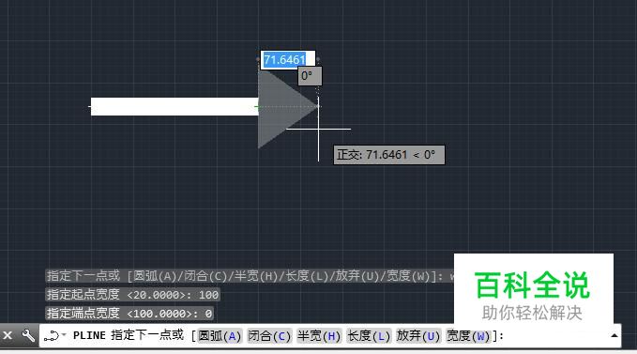Close the command line with the X icon
Viewport: 637px width, 354px height.
(8, 336)
